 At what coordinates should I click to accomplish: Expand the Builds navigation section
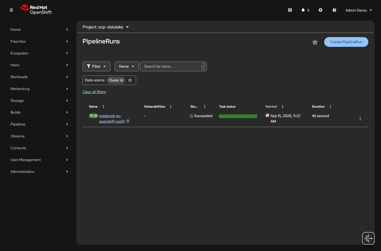(x=39, y=112)
